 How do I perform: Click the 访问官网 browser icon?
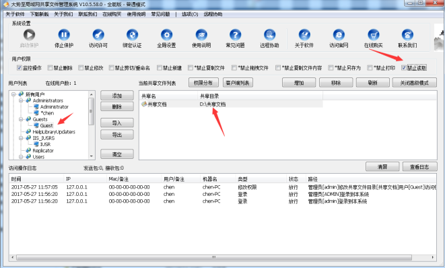(339, 34)
